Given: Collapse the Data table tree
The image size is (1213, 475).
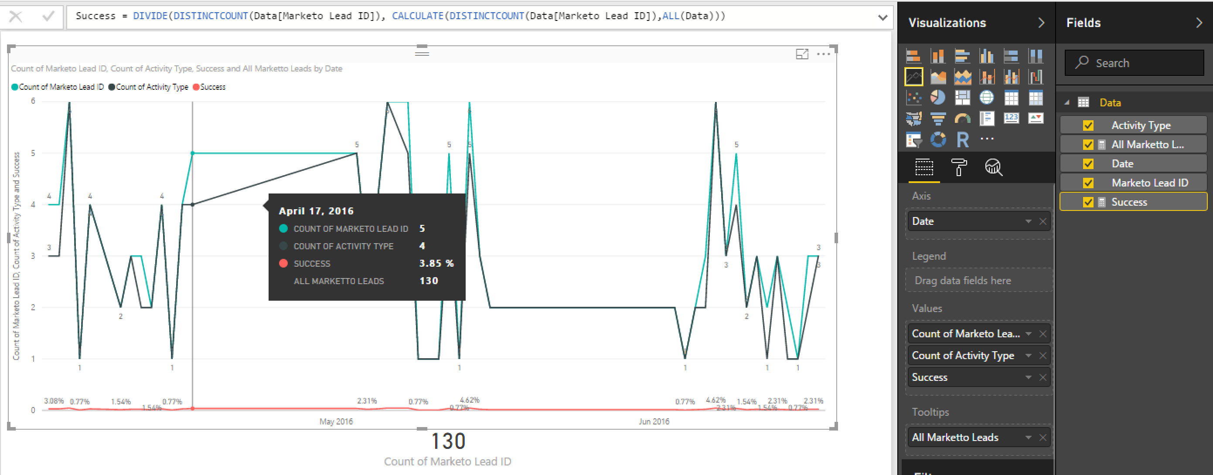Looking at the screenshot, I should [x=1067, y=103].
